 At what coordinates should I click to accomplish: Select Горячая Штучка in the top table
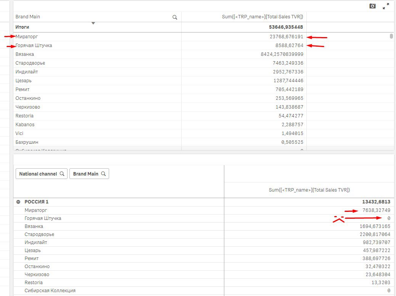pos(34,46)
